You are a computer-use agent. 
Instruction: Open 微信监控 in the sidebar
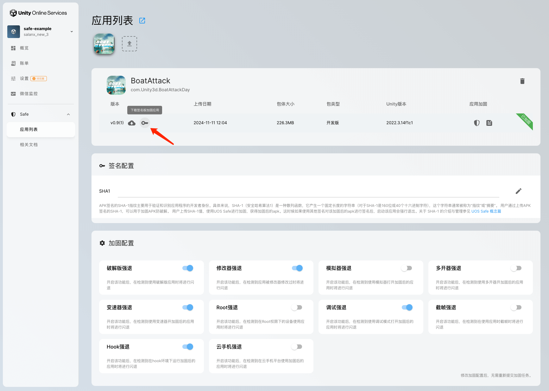coord(28,94)
